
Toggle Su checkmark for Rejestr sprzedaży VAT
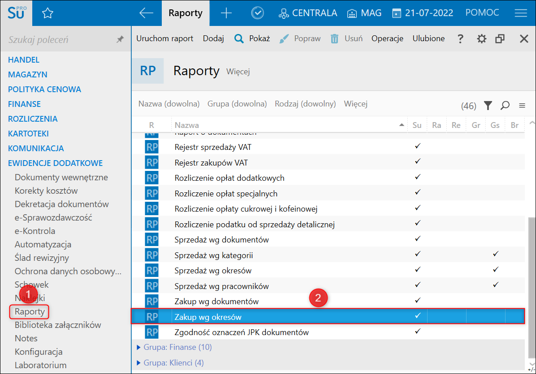tap(417, 147)
